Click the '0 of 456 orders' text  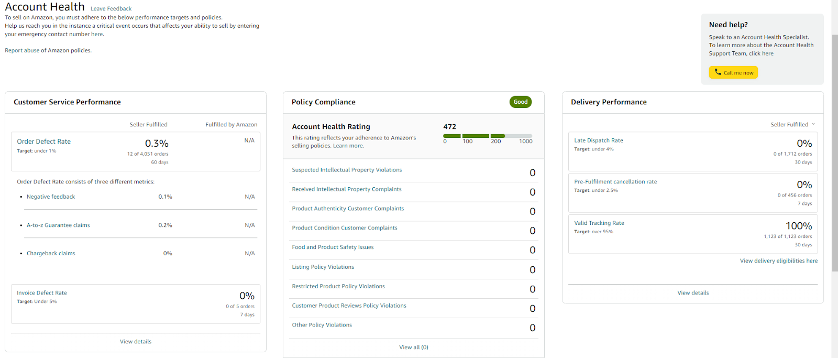coord(795,195)
